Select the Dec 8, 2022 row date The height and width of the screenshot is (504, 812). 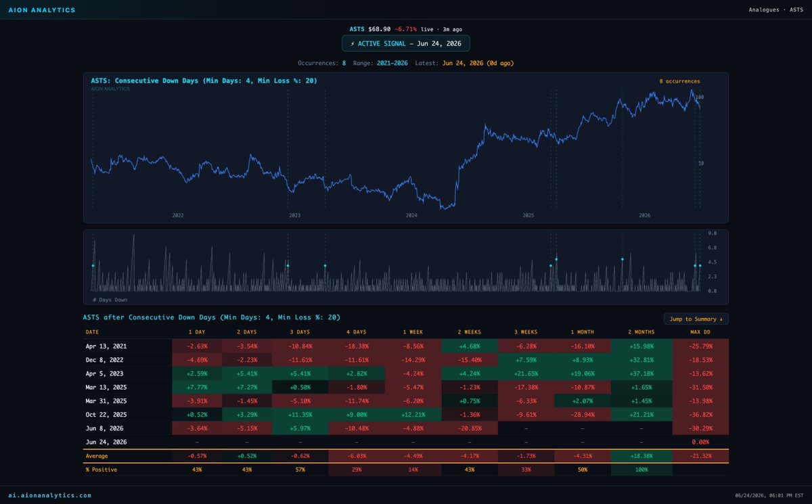pos(104,359)
